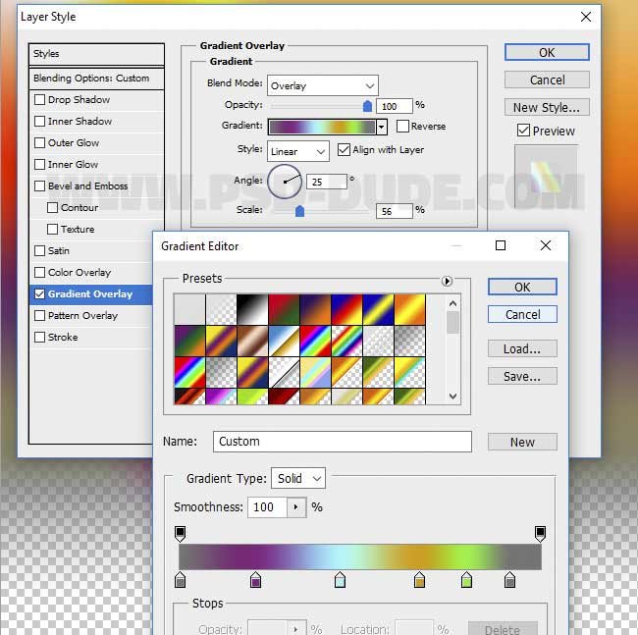Image resolution: width=638 pixels, height=635 pixels.
Task: Click the gradient Name input field
Action: click(x=342, y=442)
